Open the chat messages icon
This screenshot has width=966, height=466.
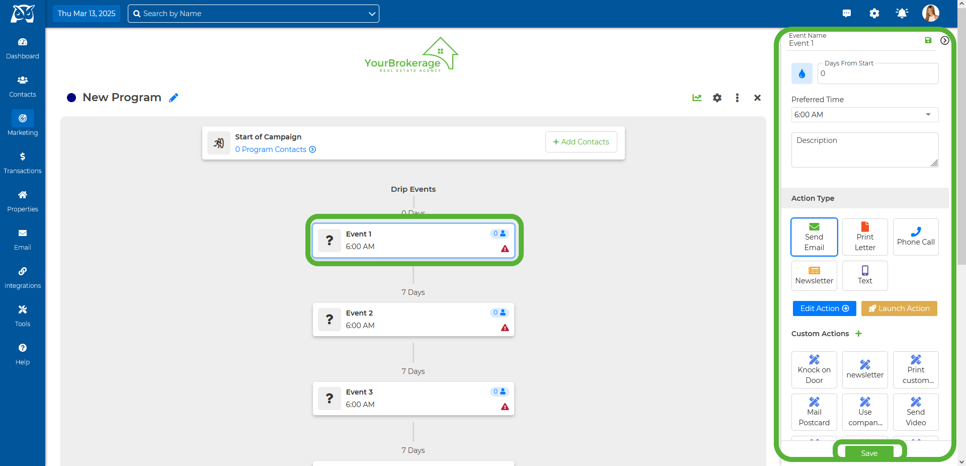click(x=847, y=14)
